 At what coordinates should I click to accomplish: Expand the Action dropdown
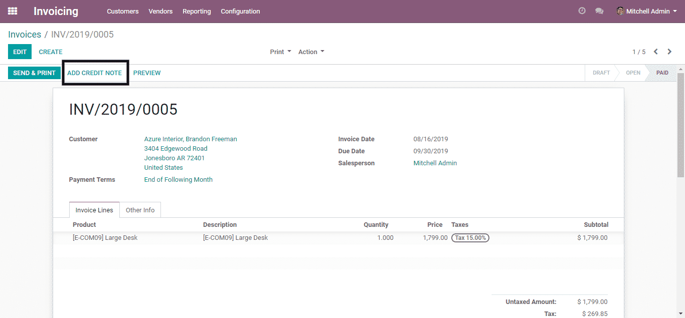[x=311, y=52]
